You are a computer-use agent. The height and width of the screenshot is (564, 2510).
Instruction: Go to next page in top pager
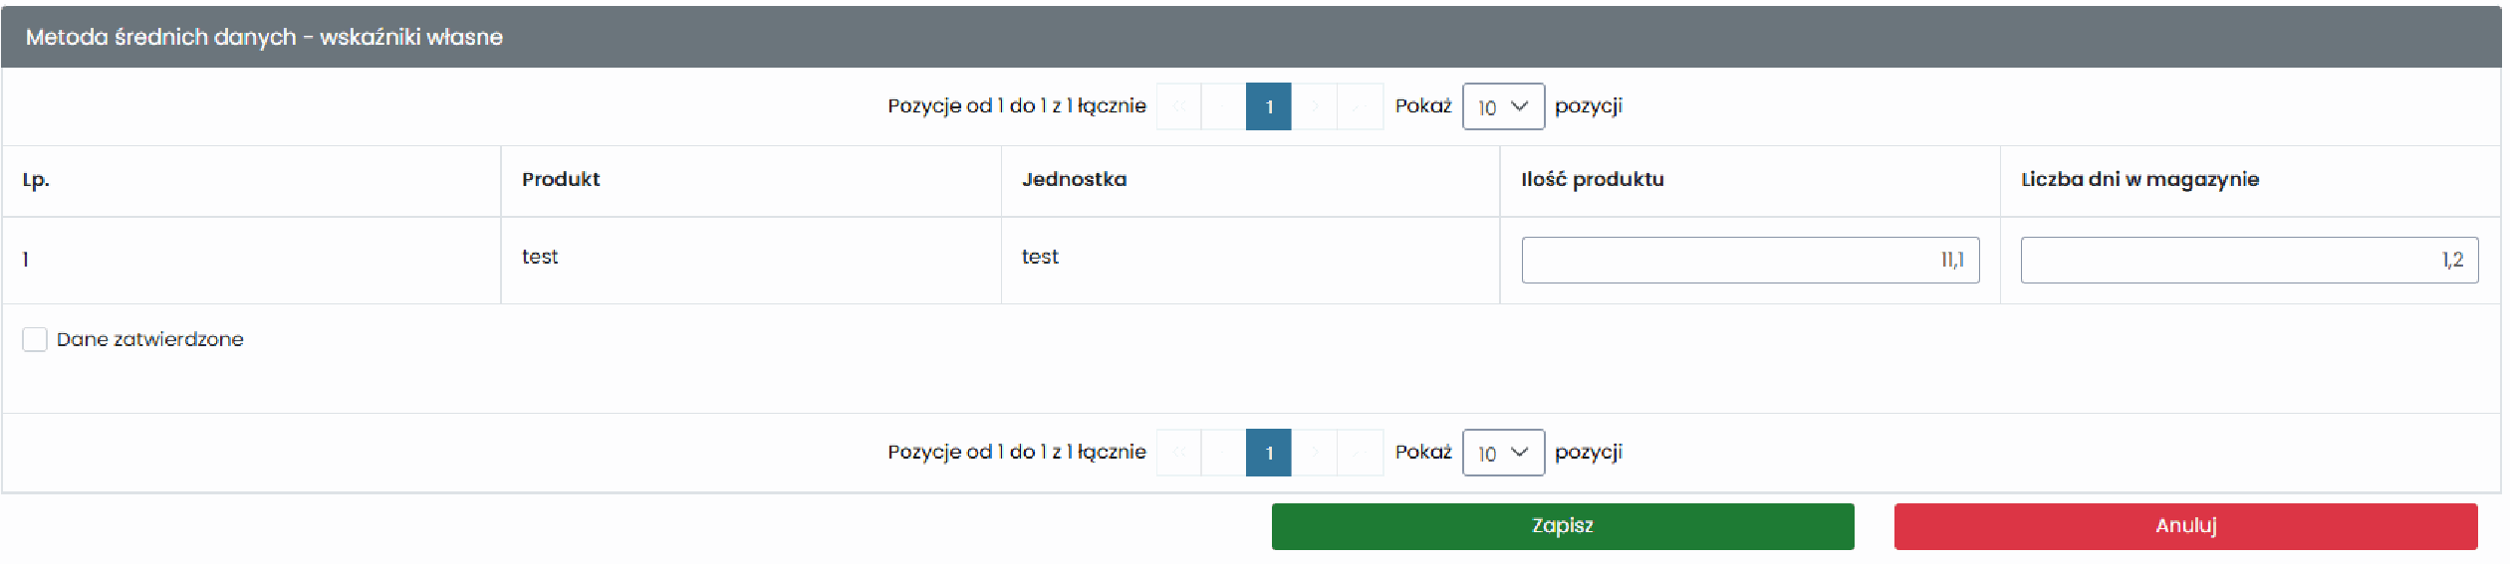point(1314,106)
